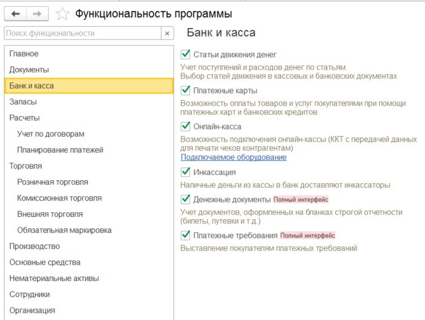Select 'Учет по договорам' subsection
425x320 pixels.
[x=89, y=134]
